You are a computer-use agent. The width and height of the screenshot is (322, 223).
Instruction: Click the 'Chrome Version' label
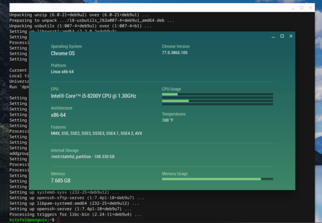(x=175, y=46)
